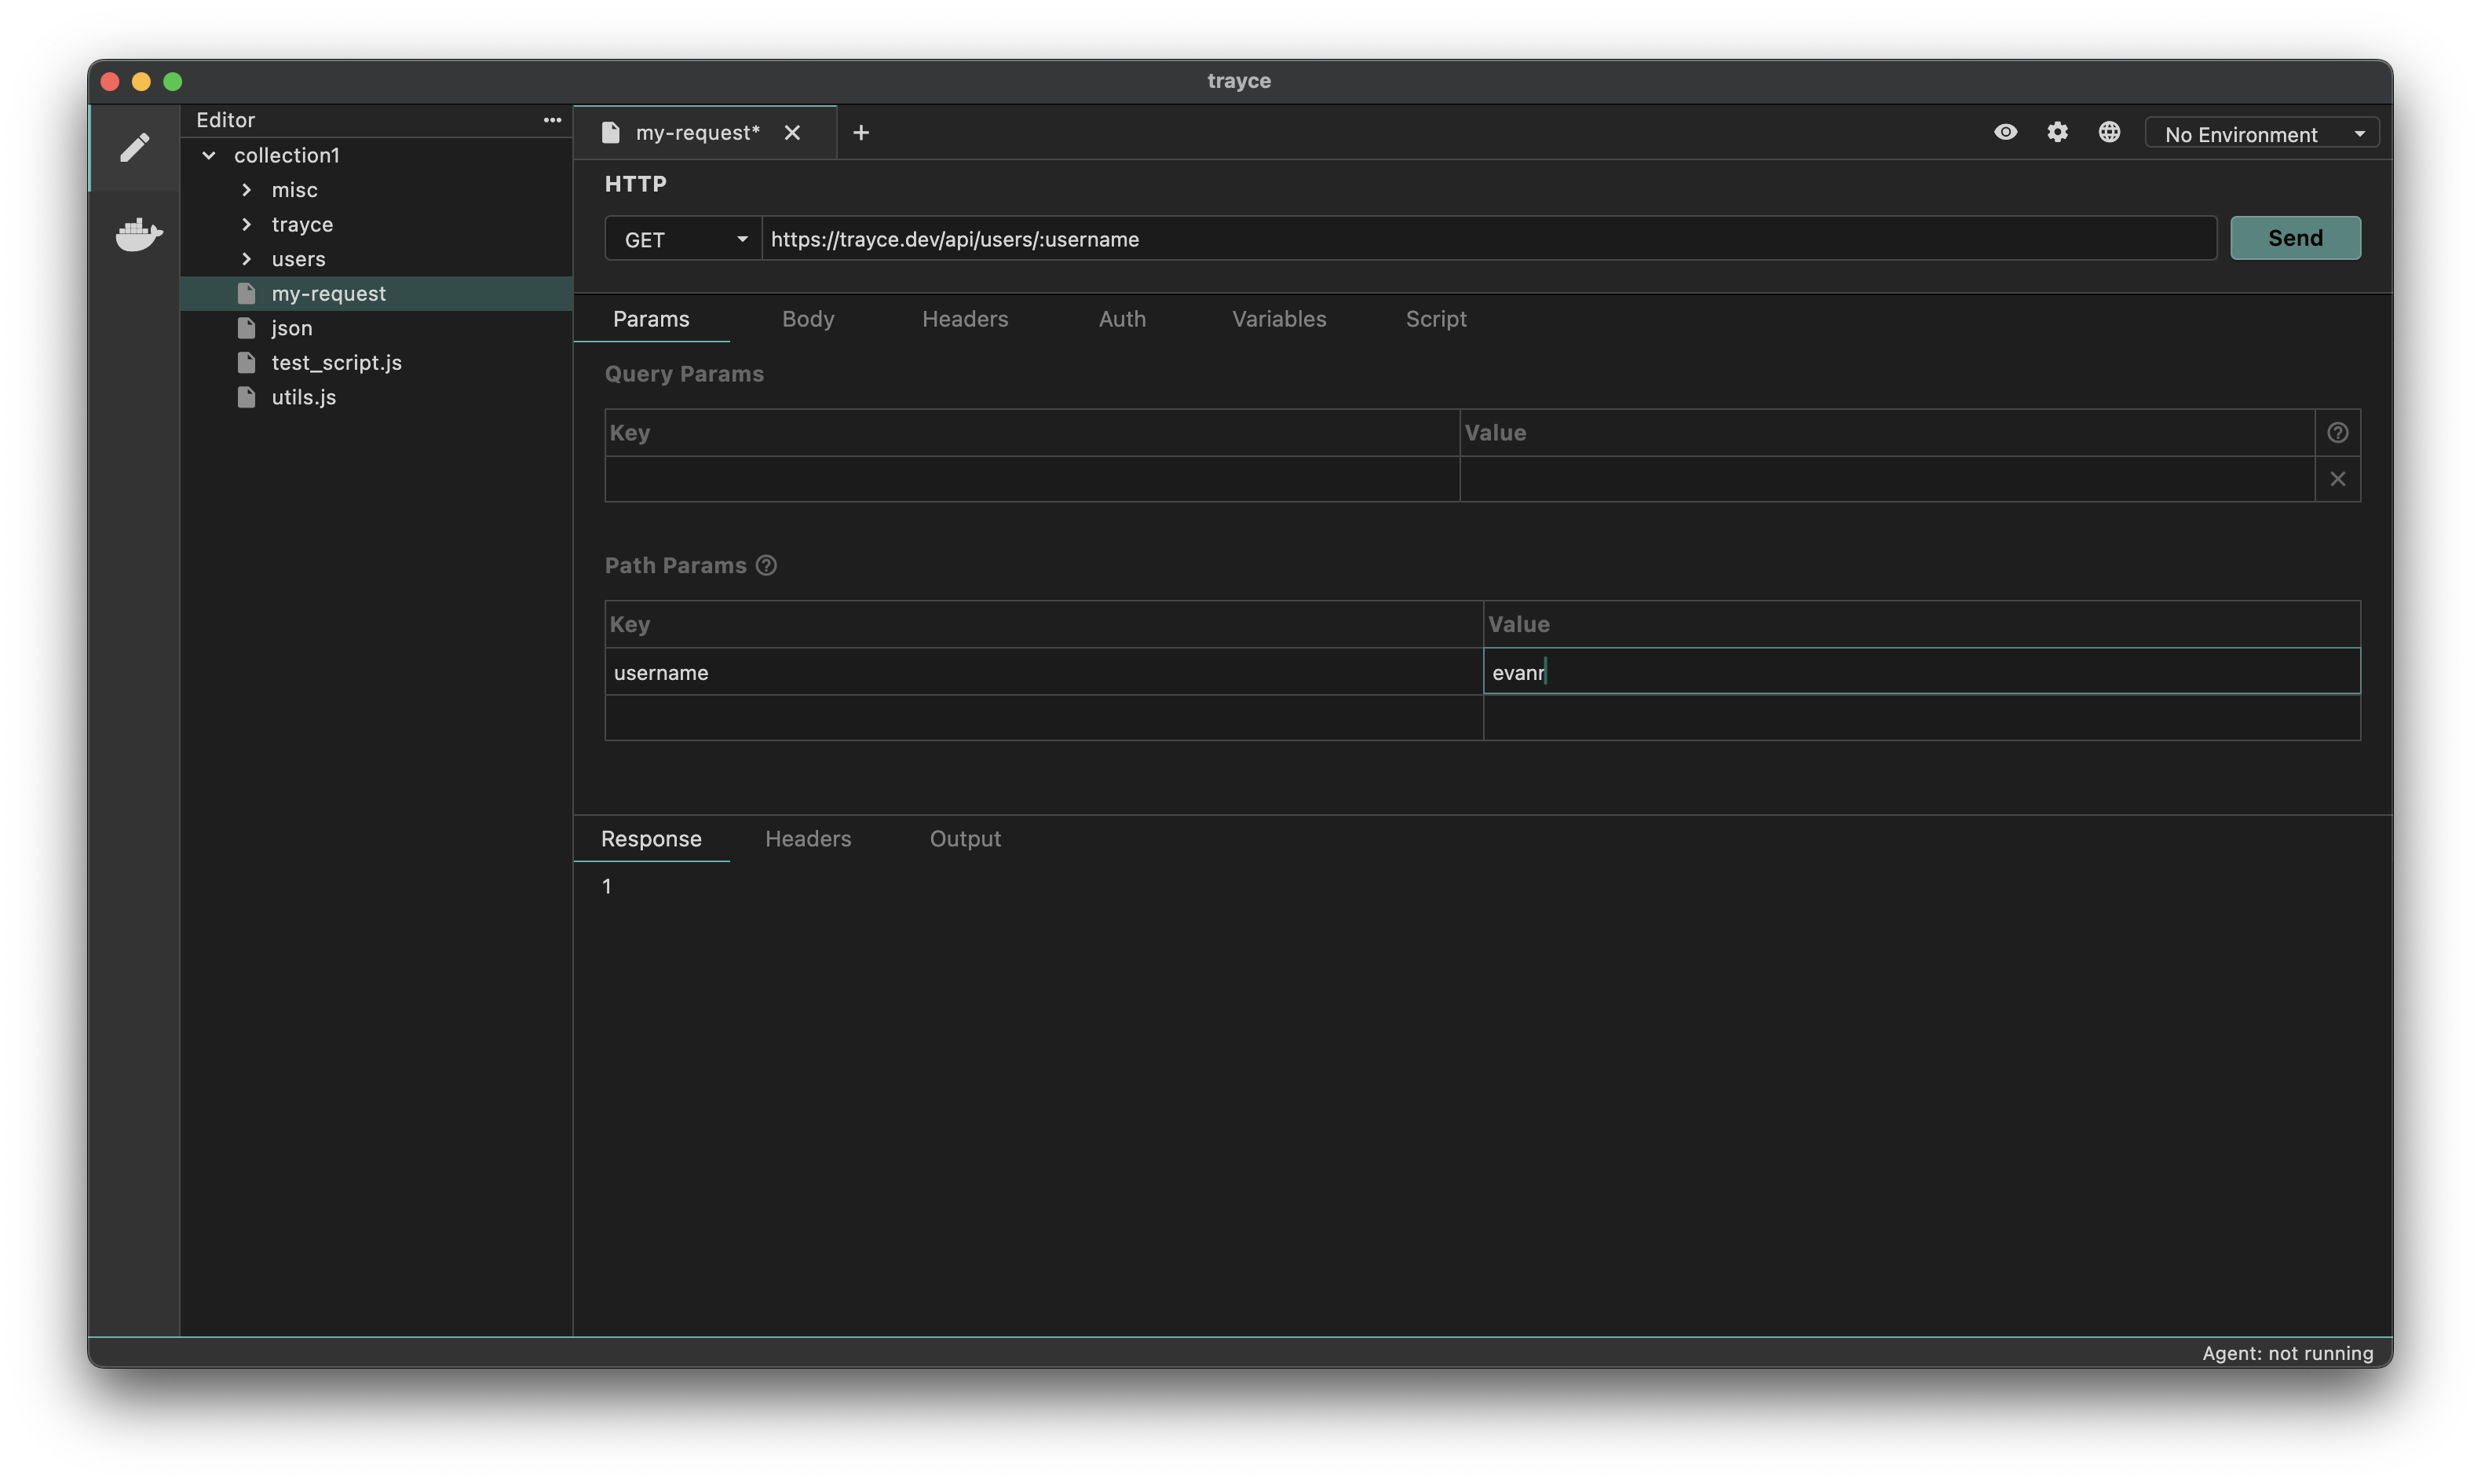Click the username path param key
The width and height of the screenshot is (2481, 1484).
(1043, 673)
